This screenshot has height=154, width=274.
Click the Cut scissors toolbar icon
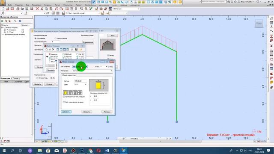pyautogui.click(x=42, y=9)
